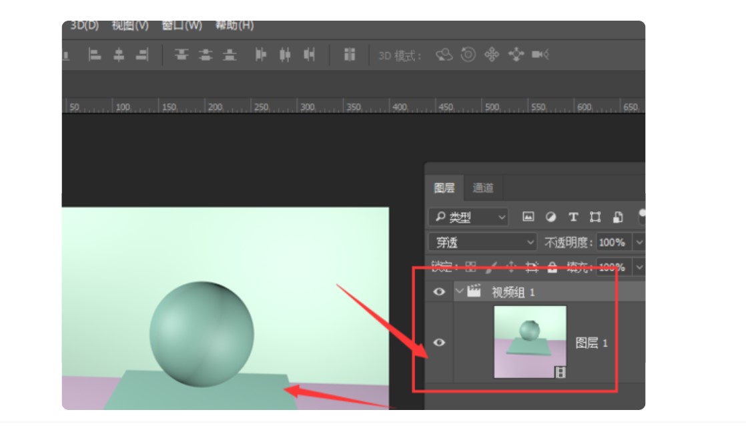Distribute bottom edges of layers
The image size is (746, 432).
pos(230,55)
